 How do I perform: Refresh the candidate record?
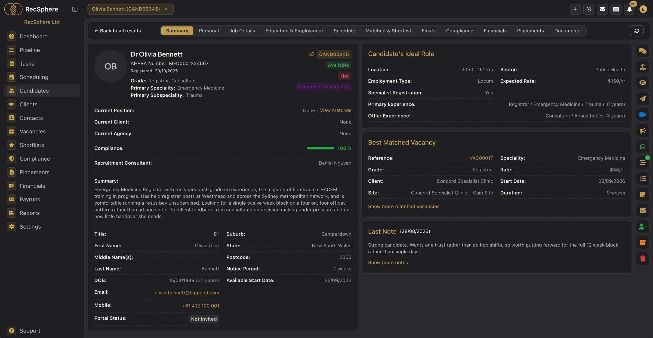point(637,31)
